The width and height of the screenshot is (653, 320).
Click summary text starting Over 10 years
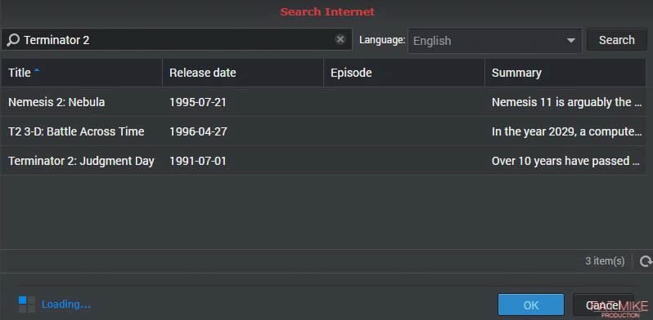pyautogui.click(x=566, y=161)
